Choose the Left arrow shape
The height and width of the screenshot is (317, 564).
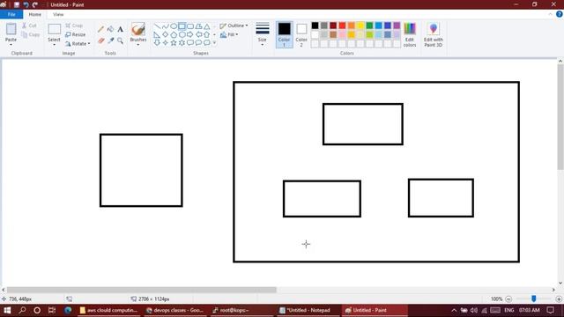point(198,34)
